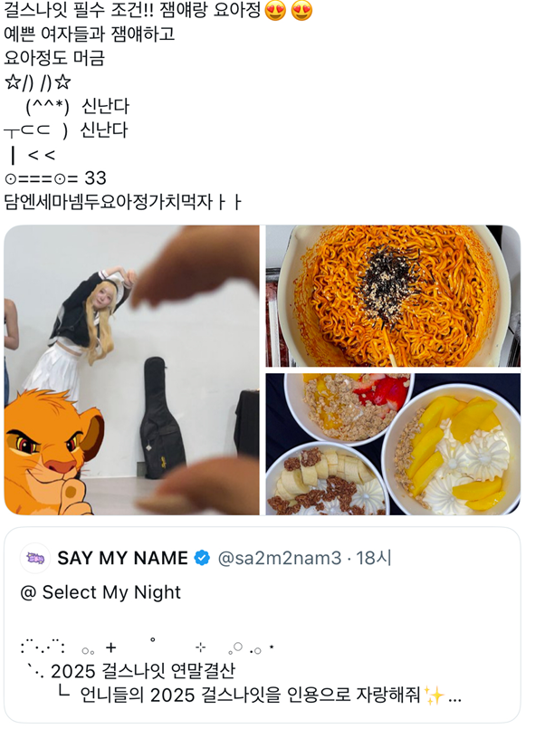Image resolution: width=535 pixels, height=729 pixels.
Task: Open the @sa2m2nam3 handle link
Action: pos(280,558)
